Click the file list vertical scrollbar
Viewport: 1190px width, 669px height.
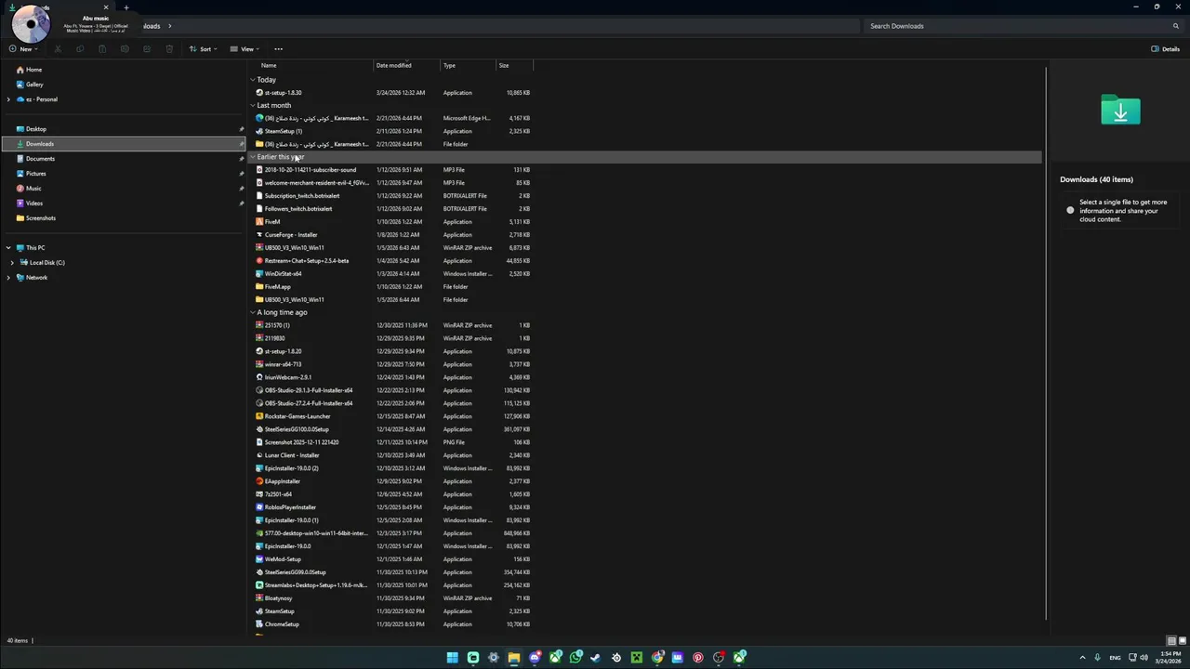(1047, 344)
